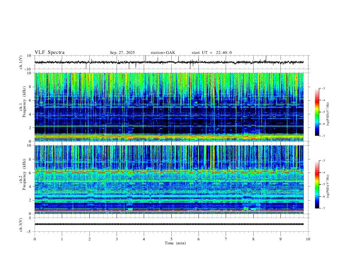Click the "VLF Spectra" title text
The width and height of the screenshot is (347, 268).
50,53
